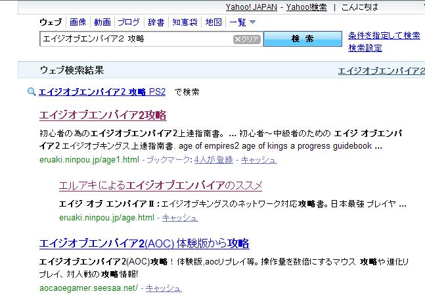Switch to the 動画 tab

tap(102, 22)
